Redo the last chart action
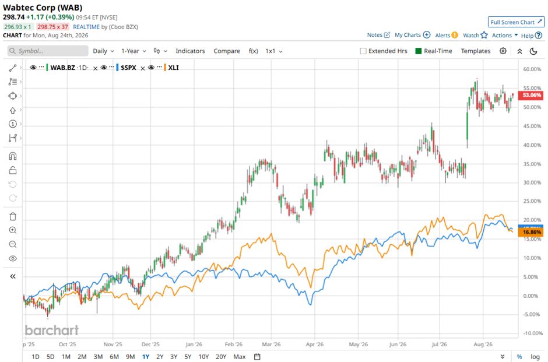 (x=13, y=198)
